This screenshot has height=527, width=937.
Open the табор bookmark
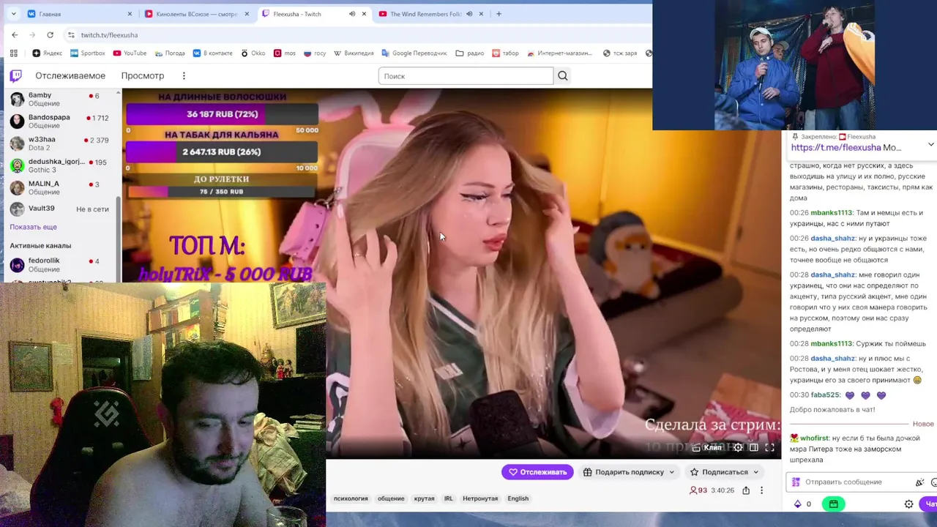505,53
